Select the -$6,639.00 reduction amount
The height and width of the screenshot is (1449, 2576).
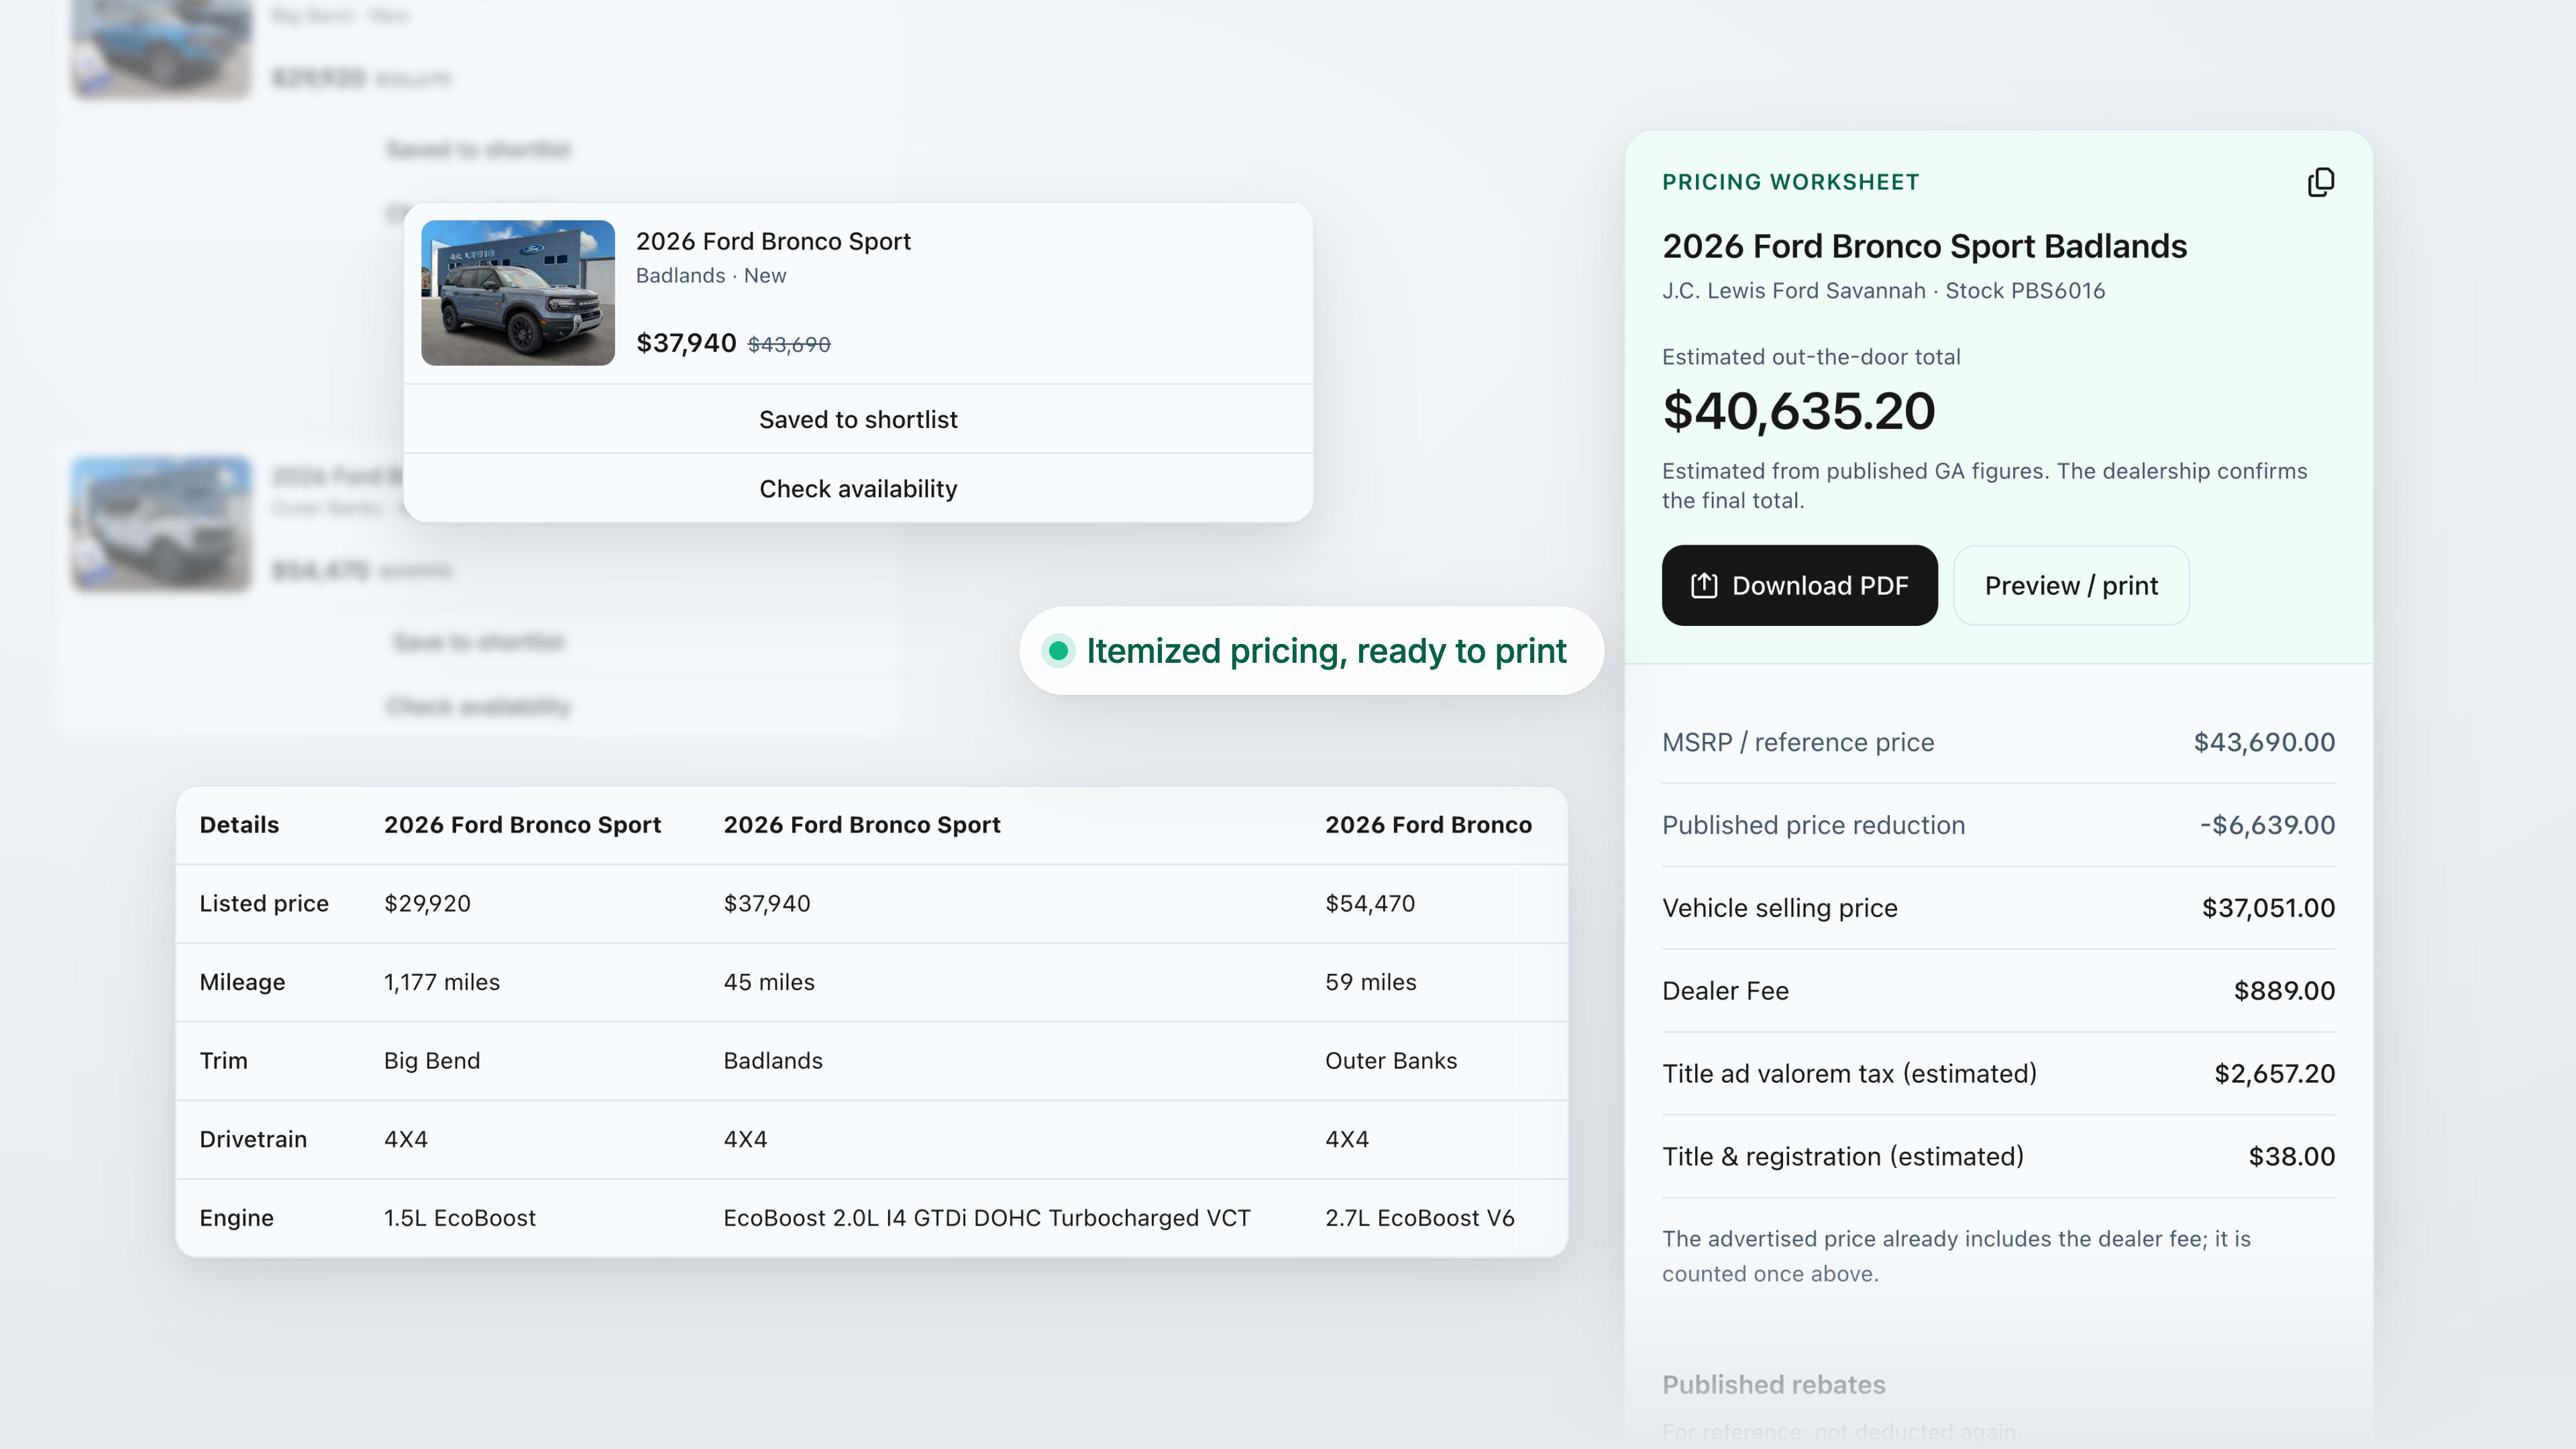click(2267, 825)
